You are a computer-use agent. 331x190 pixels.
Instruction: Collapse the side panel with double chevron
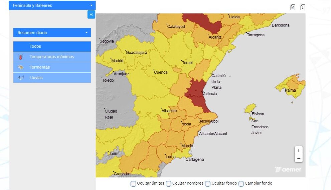[x=91, y=15]
